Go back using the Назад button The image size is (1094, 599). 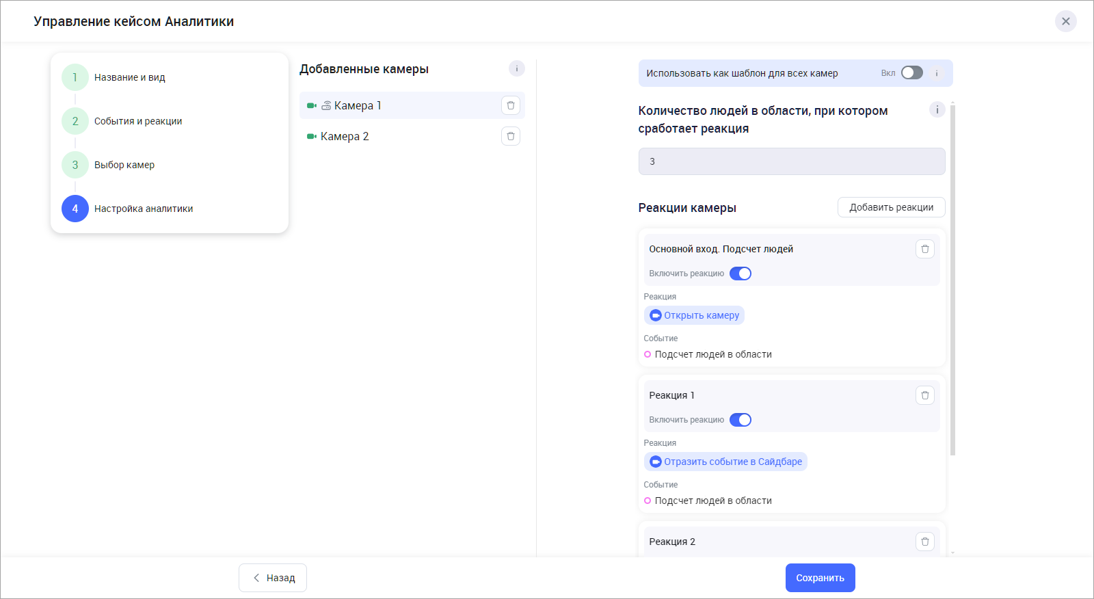coord(273,578)
